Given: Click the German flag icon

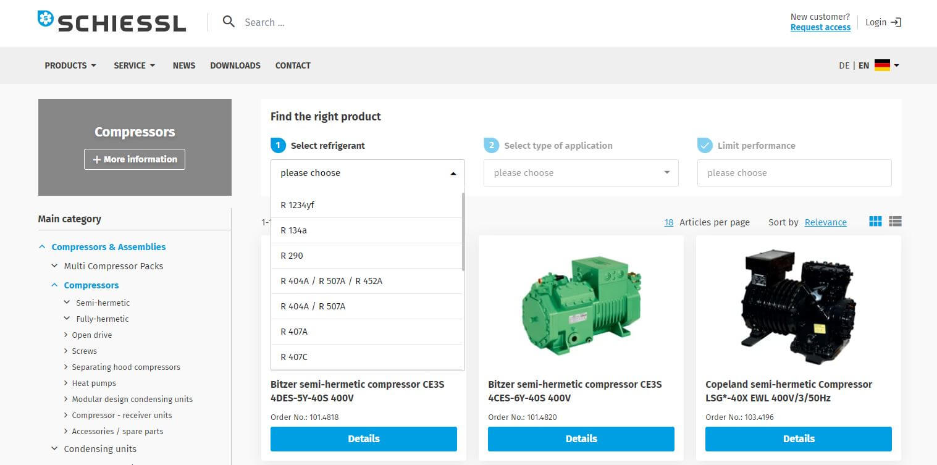Looking at the screenshot, I should (x=882, y=65).
